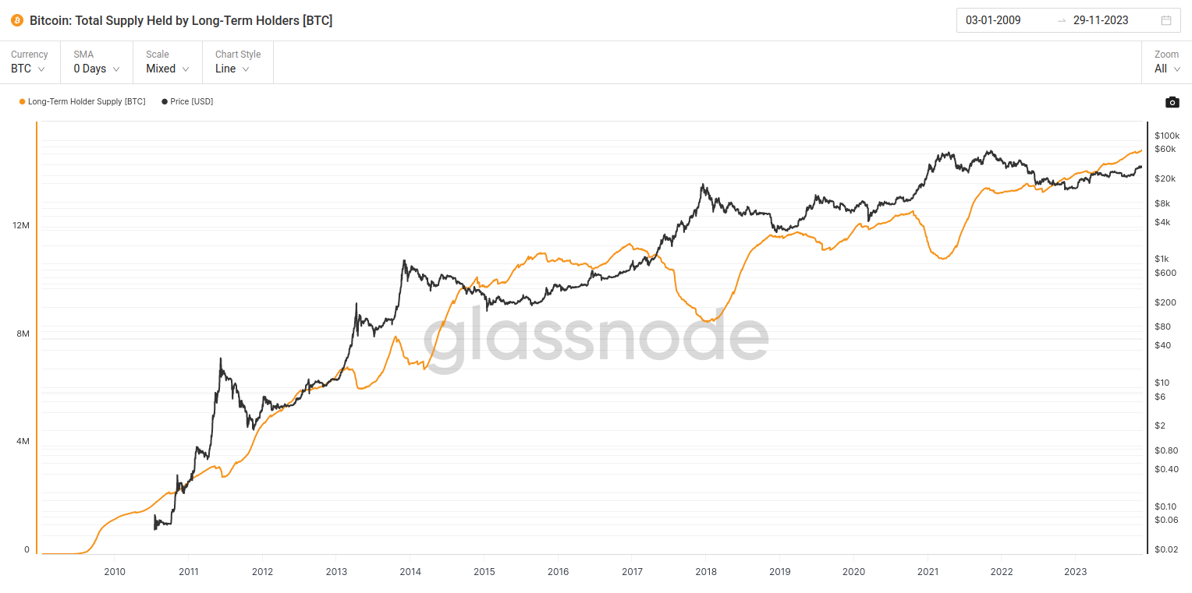This screenshot has height=593, width=1192.
Task: Click the glassnode watermark on the chart
Action: click(595, 337)
